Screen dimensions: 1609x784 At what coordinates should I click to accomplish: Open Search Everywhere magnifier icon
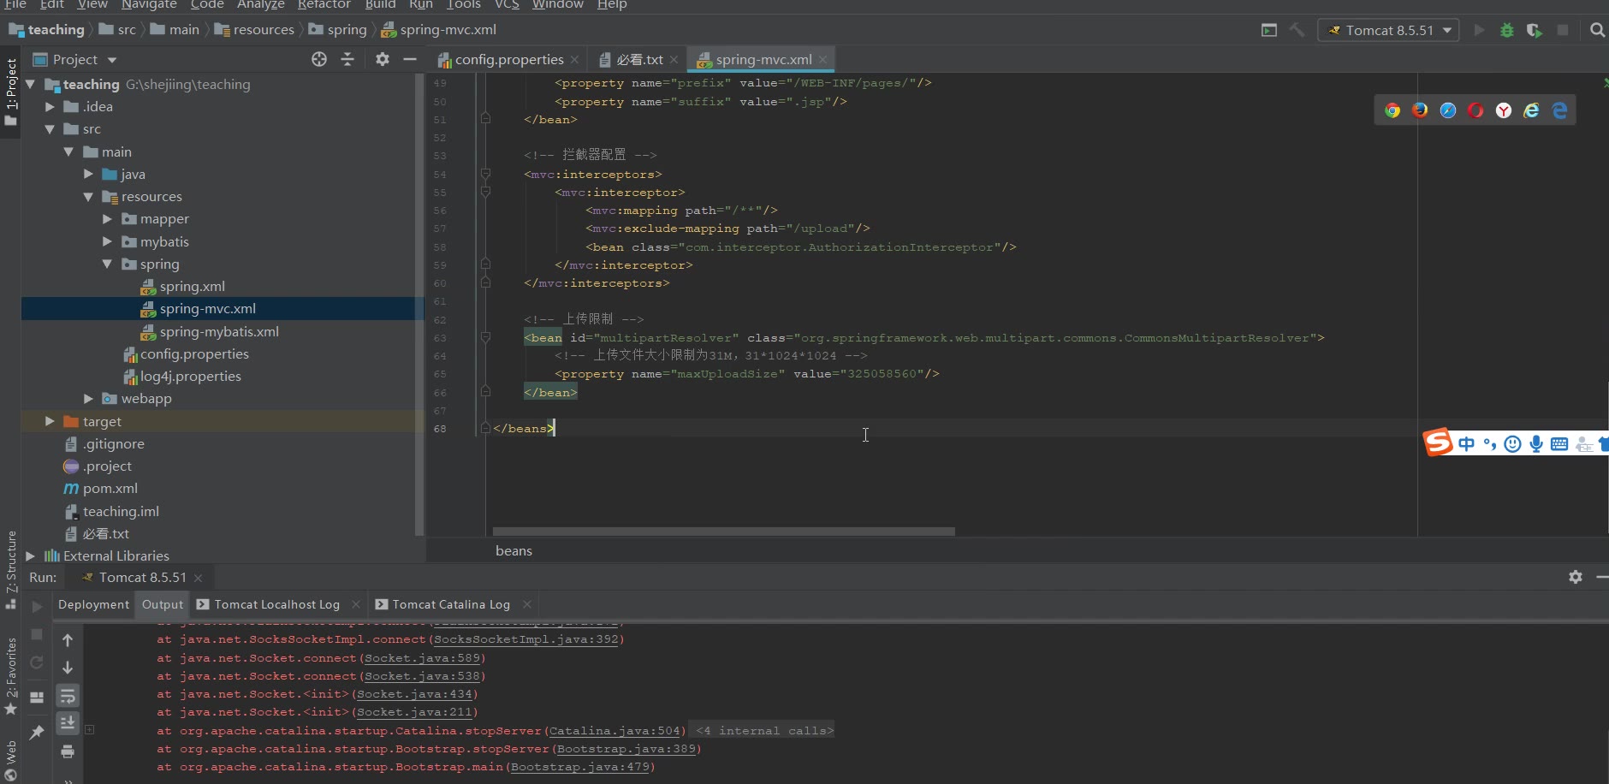tap(1597, 30)
